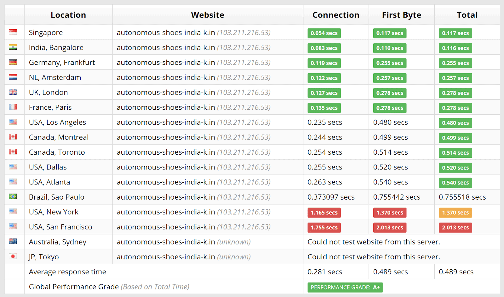Select the Brazil, Sao Paulo location cell
This screenshot has height=297, width=504.
point(68,197)
